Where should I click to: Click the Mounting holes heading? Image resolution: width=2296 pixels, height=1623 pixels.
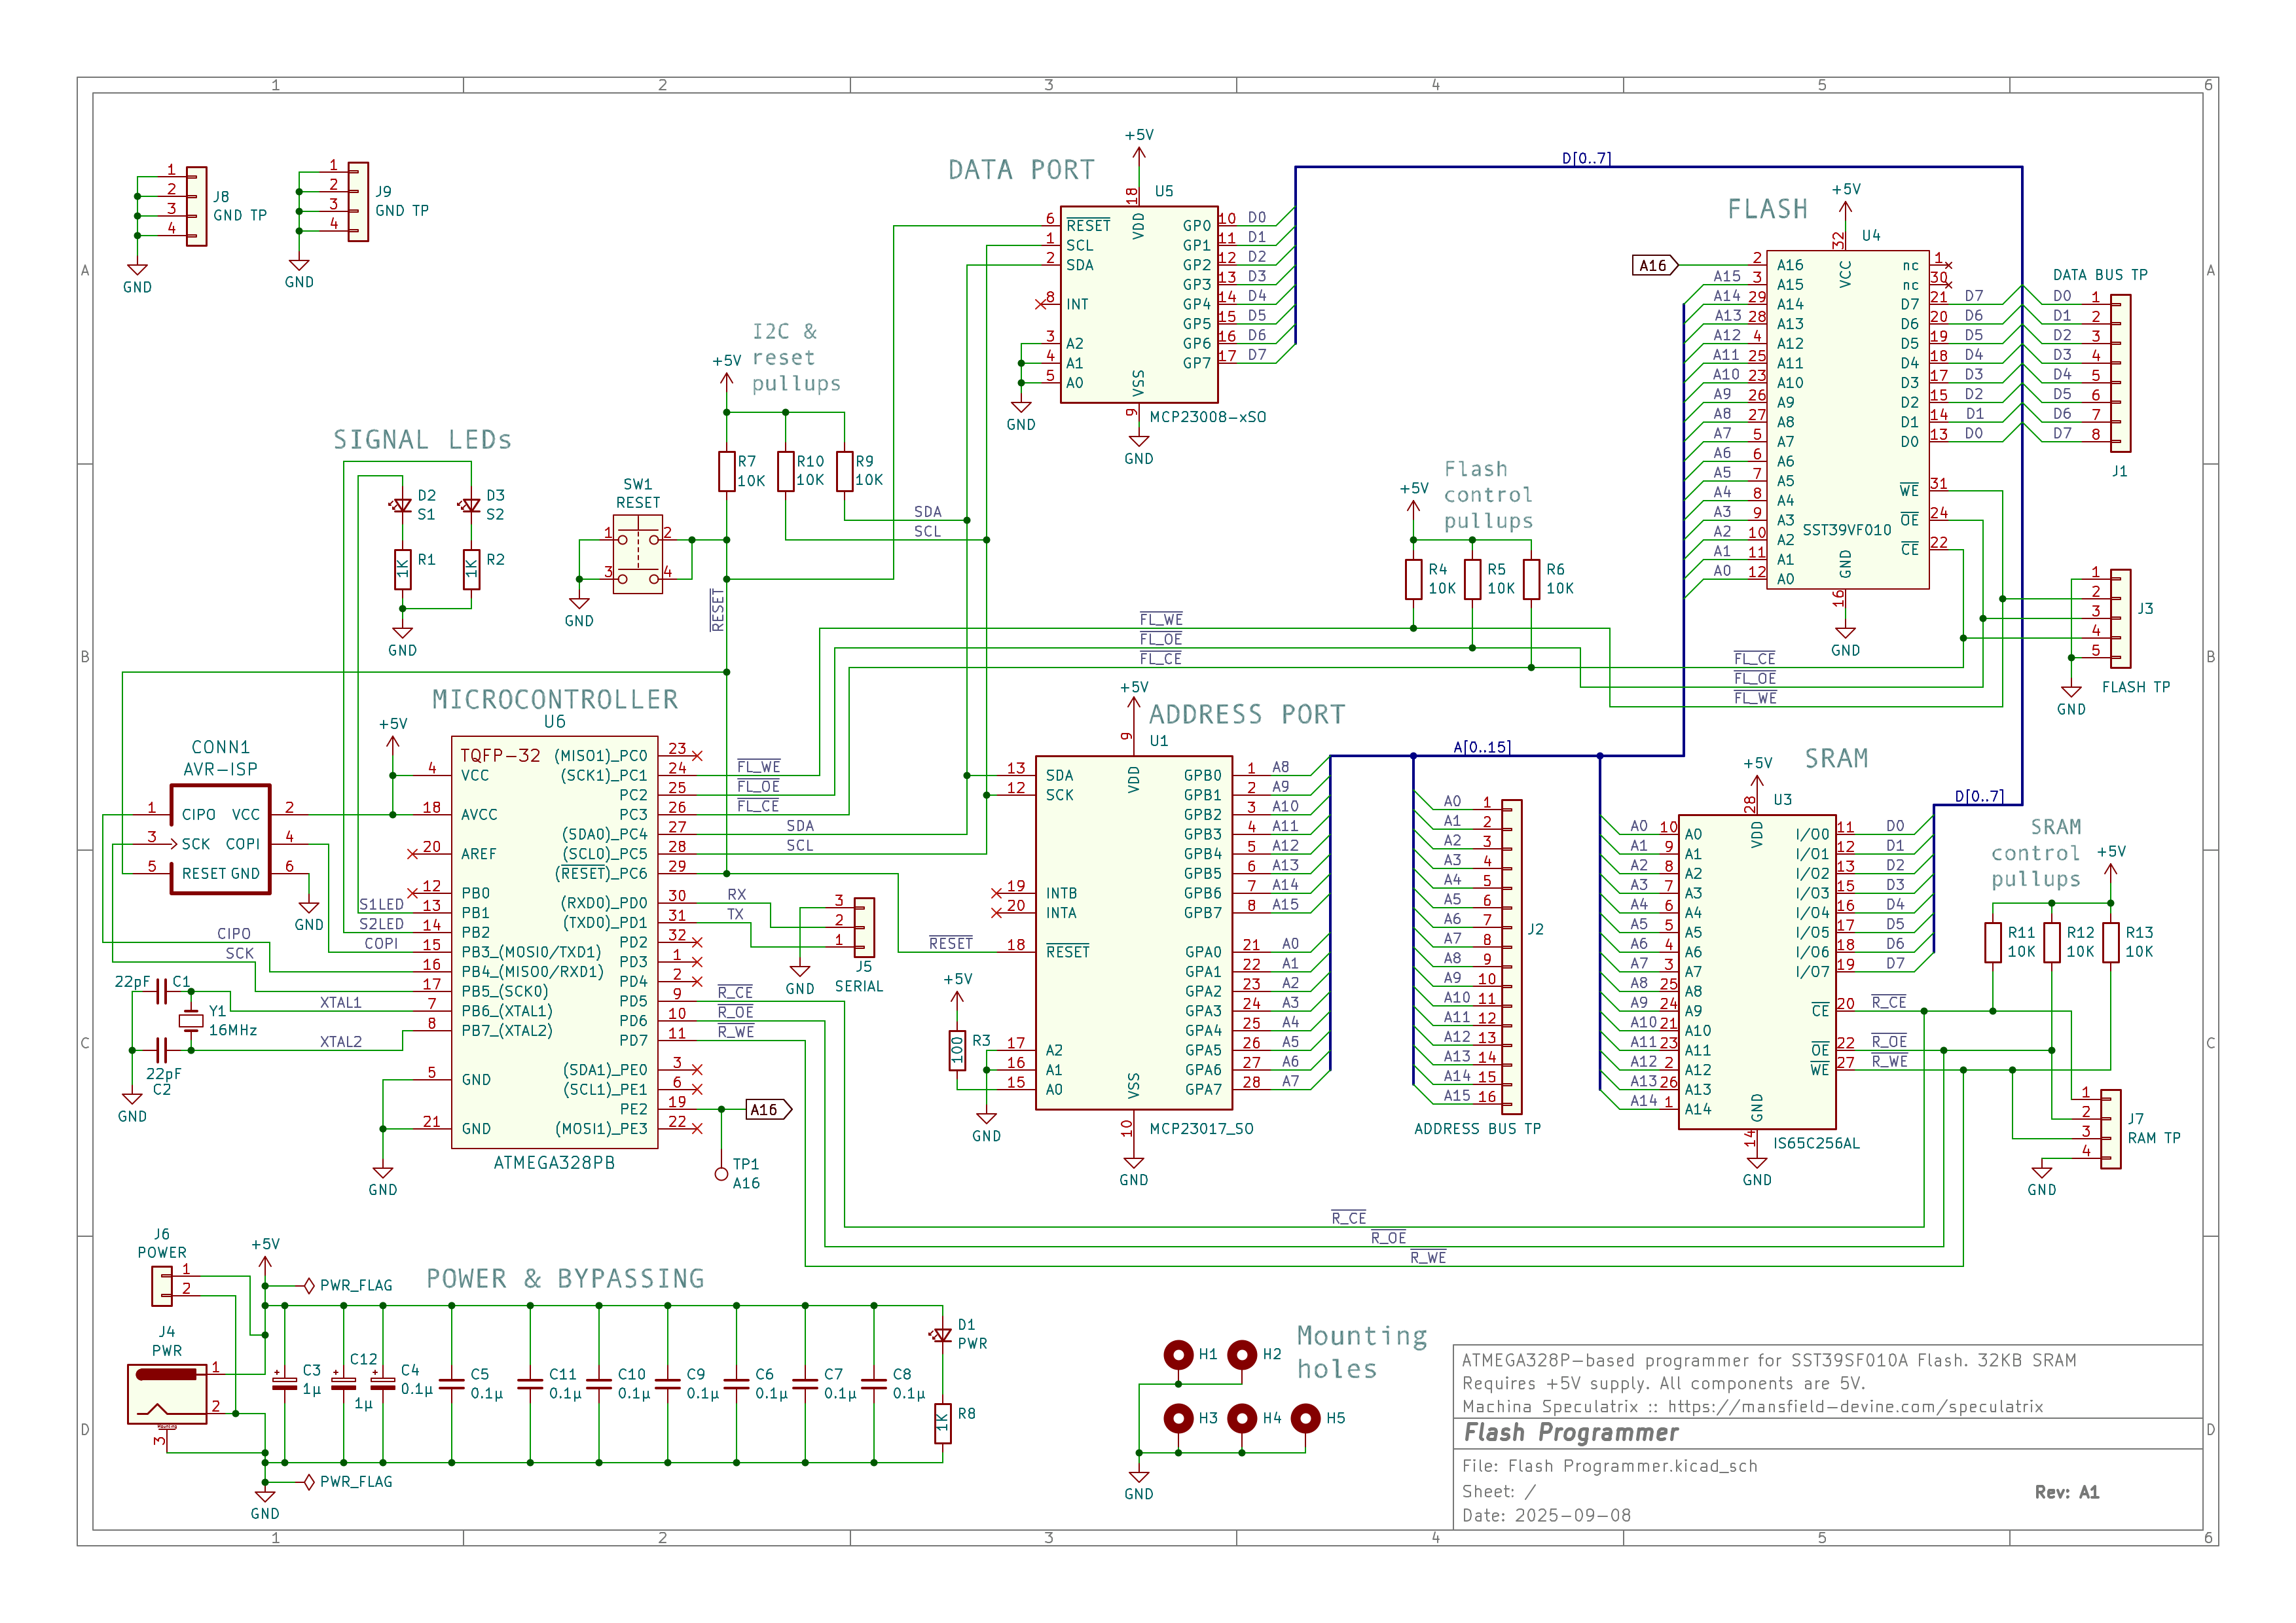1362,1353
